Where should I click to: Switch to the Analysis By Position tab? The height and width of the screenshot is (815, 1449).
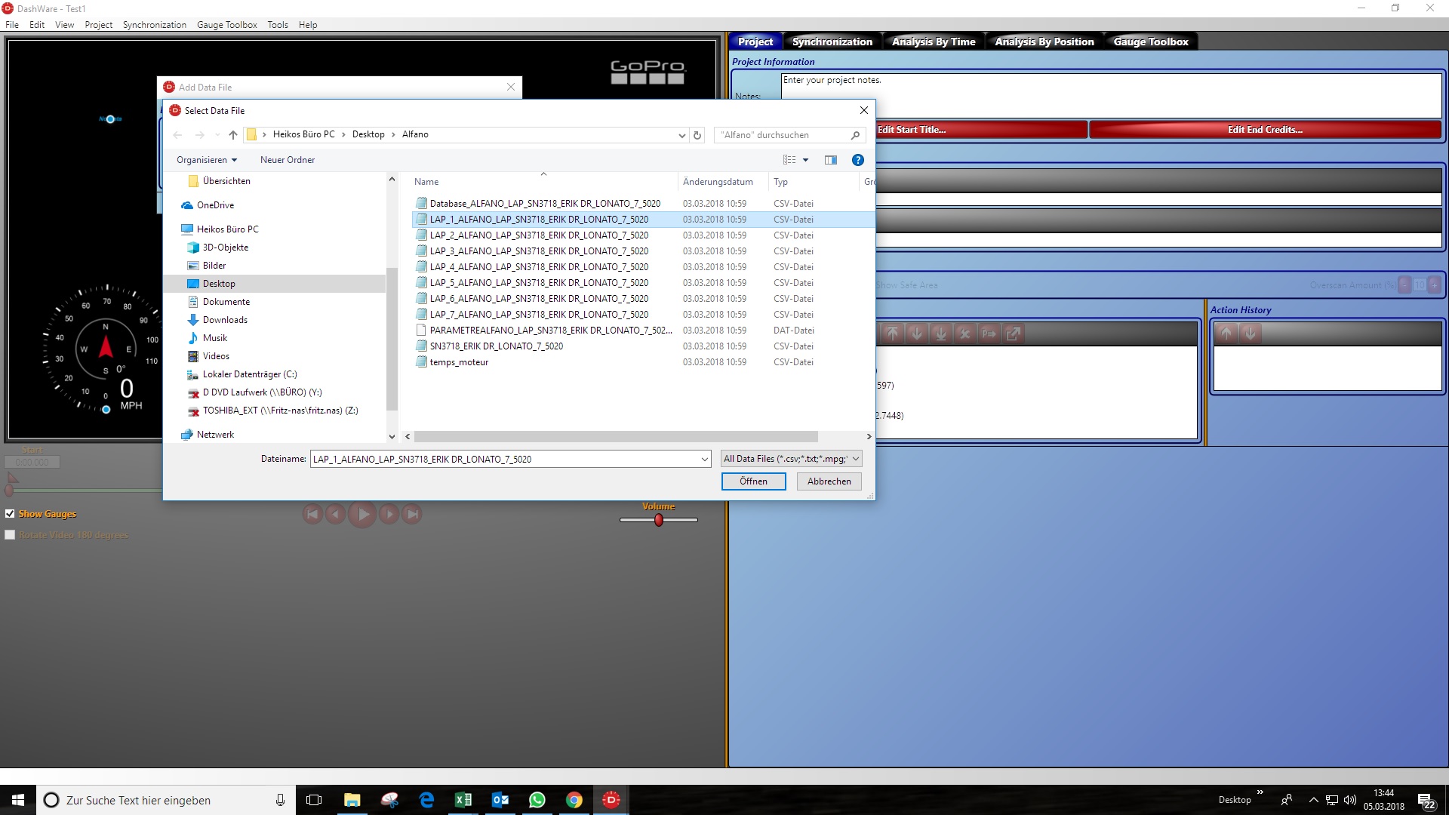coord(1044,42)
